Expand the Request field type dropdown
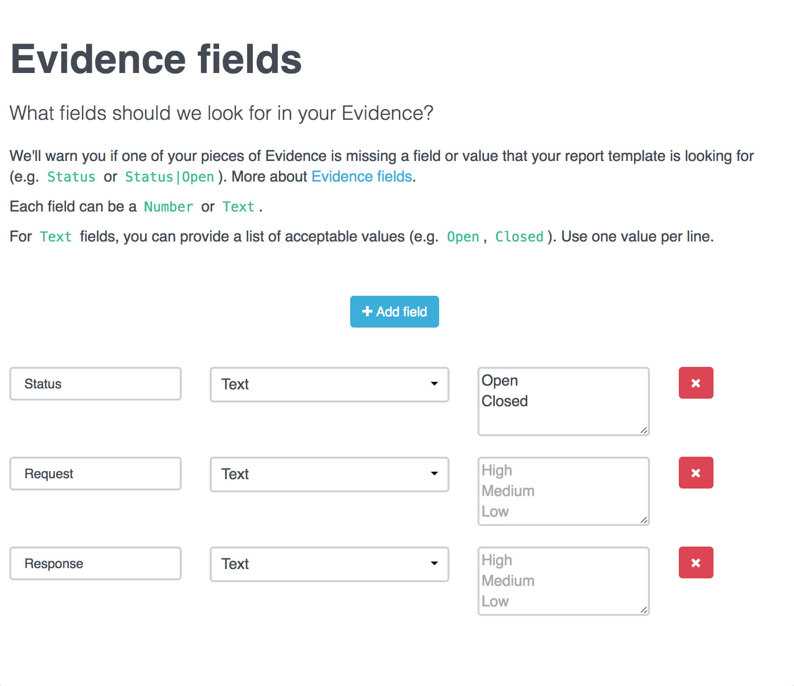Viewport: 794px width, 686px height. tap(329, 474)
